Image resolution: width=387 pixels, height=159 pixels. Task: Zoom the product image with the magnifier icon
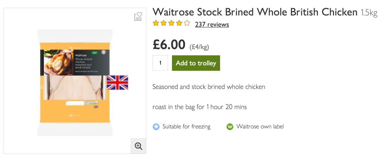point(138,146)
